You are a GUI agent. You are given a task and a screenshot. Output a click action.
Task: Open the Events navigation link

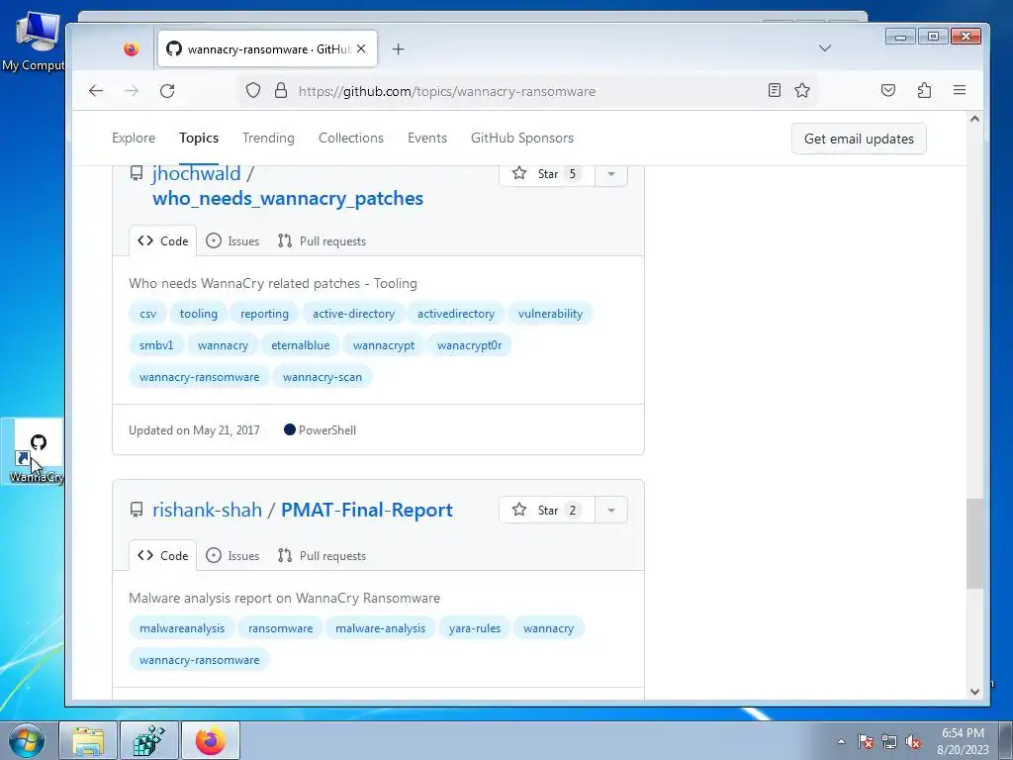(427, 139)
